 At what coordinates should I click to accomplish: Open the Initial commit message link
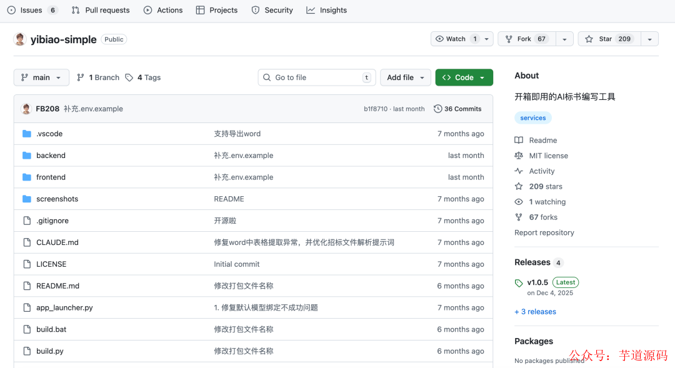pos(237,264)
